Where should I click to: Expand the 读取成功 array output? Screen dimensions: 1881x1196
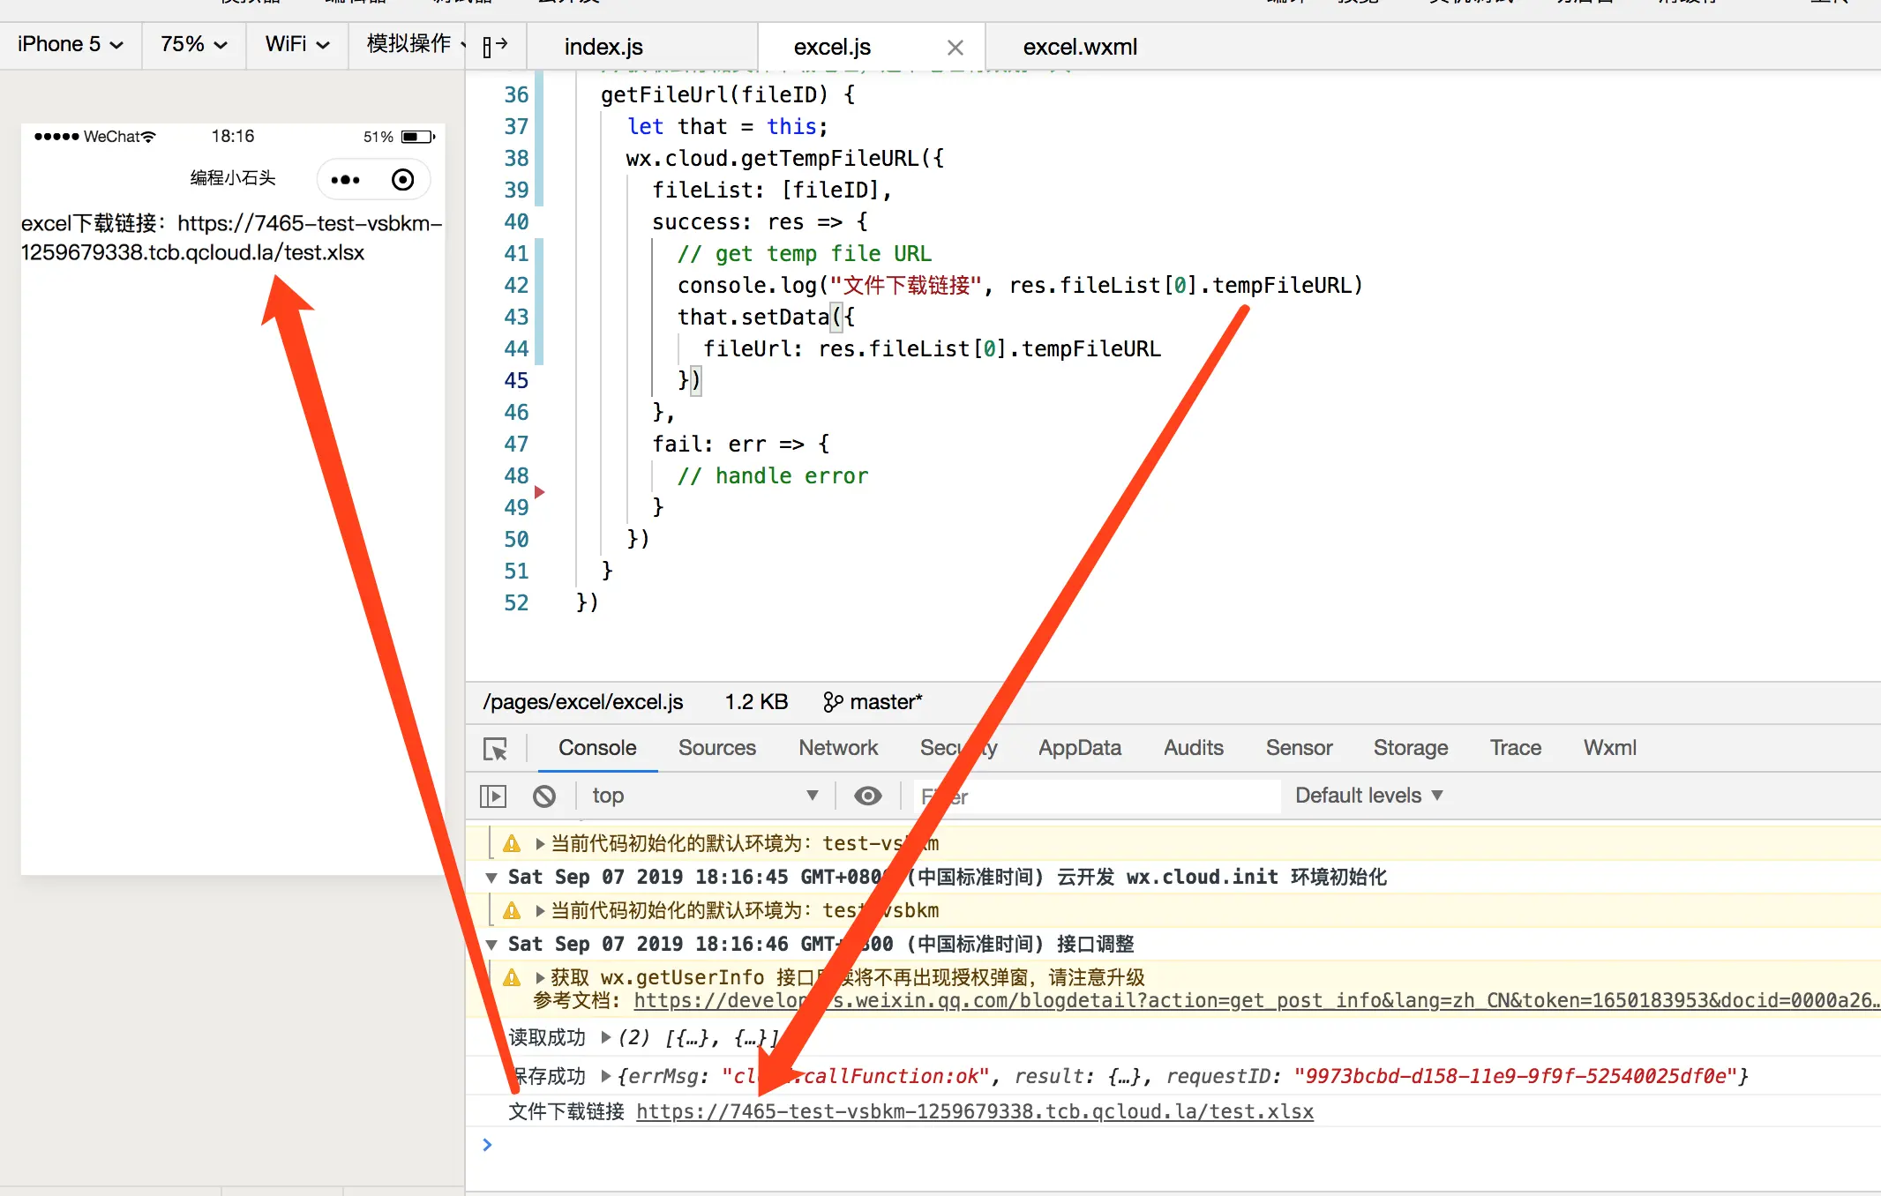pos(606,1037)
